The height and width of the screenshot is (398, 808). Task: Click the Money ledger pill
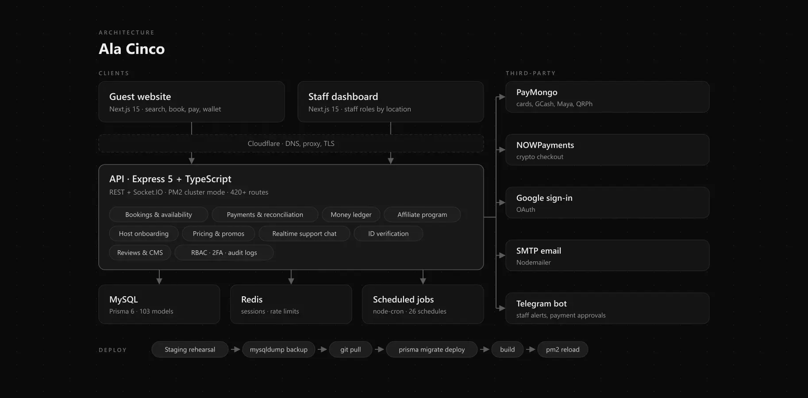pos(351,214)
